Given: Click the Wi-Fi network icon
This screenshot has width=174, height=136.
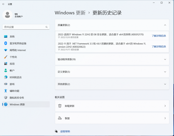Looking at the screenshot, I should point(6,50).
